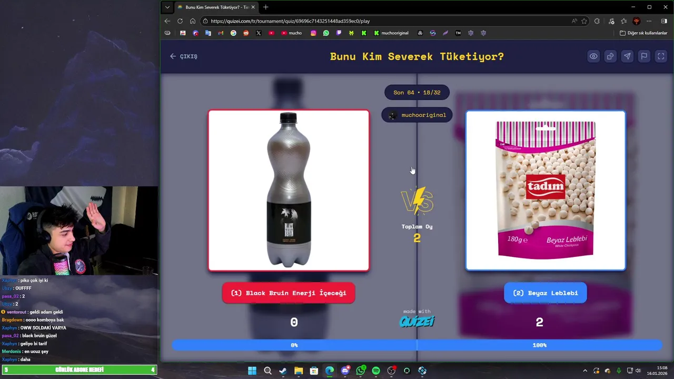Add page to favorites star
Screen dimensions: 674x379
click(x=584, y=21)
